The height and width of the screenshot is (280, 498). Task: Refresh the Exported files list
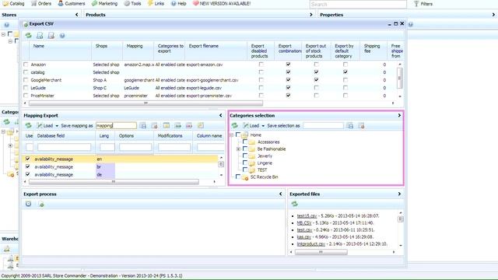pos(294,204)
